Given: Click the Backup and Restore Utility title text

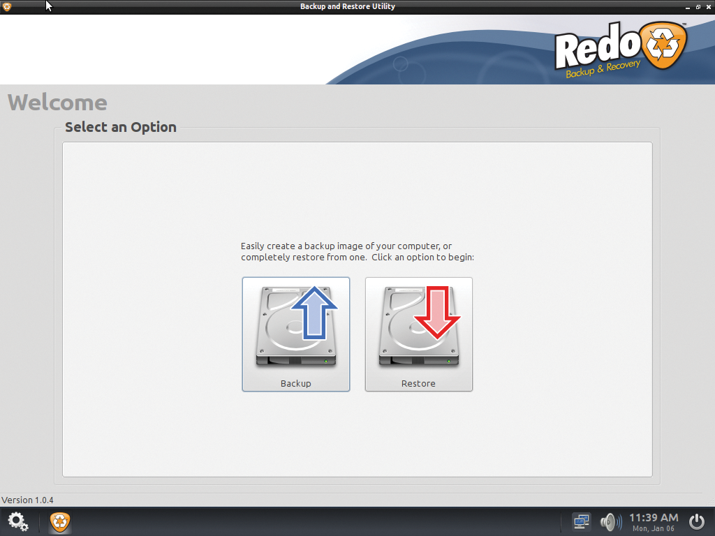Looking at the screenshot, I should 347,6.
